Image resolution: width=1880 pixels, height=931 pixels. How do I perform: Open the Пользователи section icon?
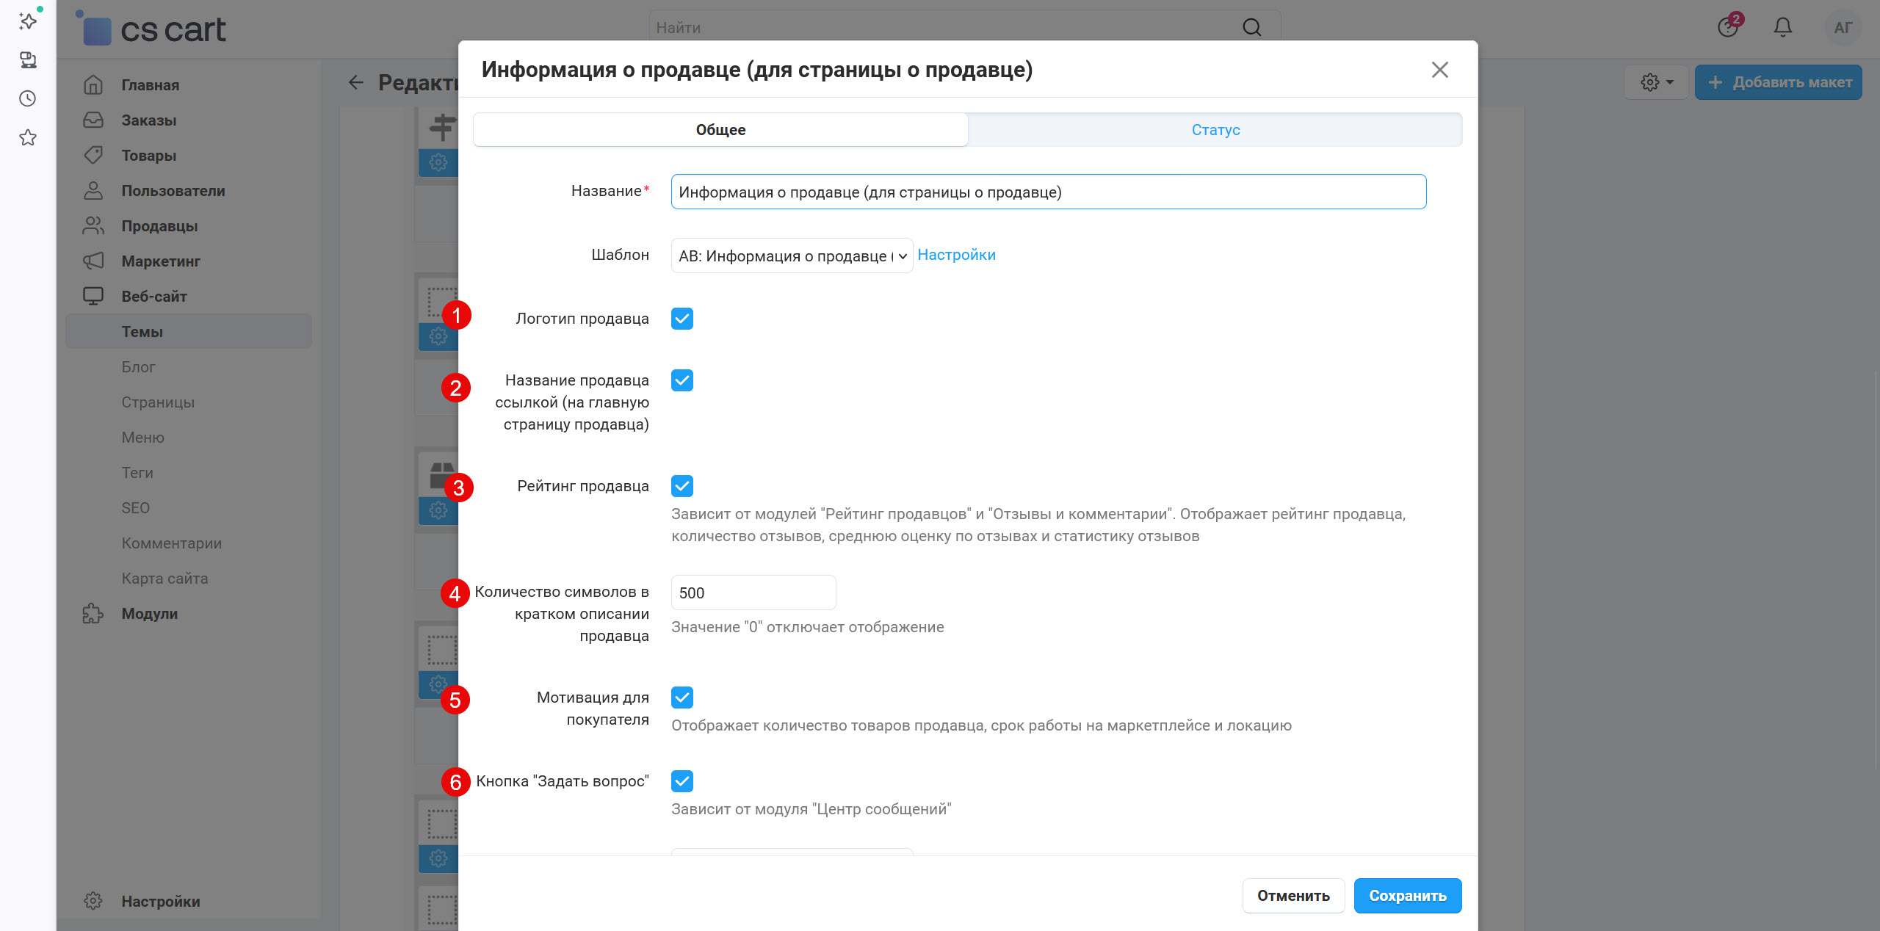(x=94, y=190)
